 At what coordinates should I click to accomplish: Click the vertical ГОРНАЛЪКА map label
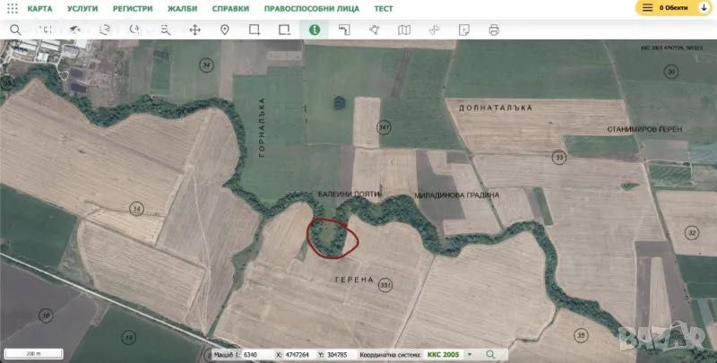pyautogui.click(x=262, y=127)
